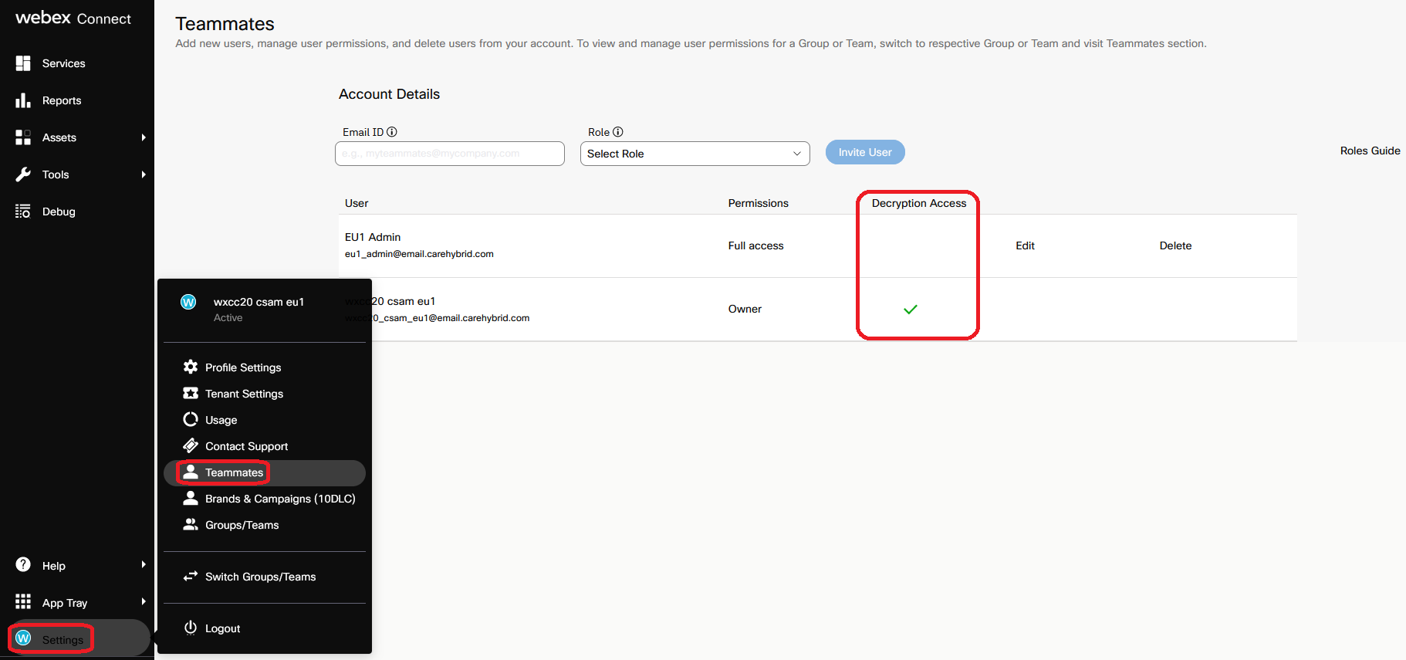Click the Role info icon

coord(618,132)
